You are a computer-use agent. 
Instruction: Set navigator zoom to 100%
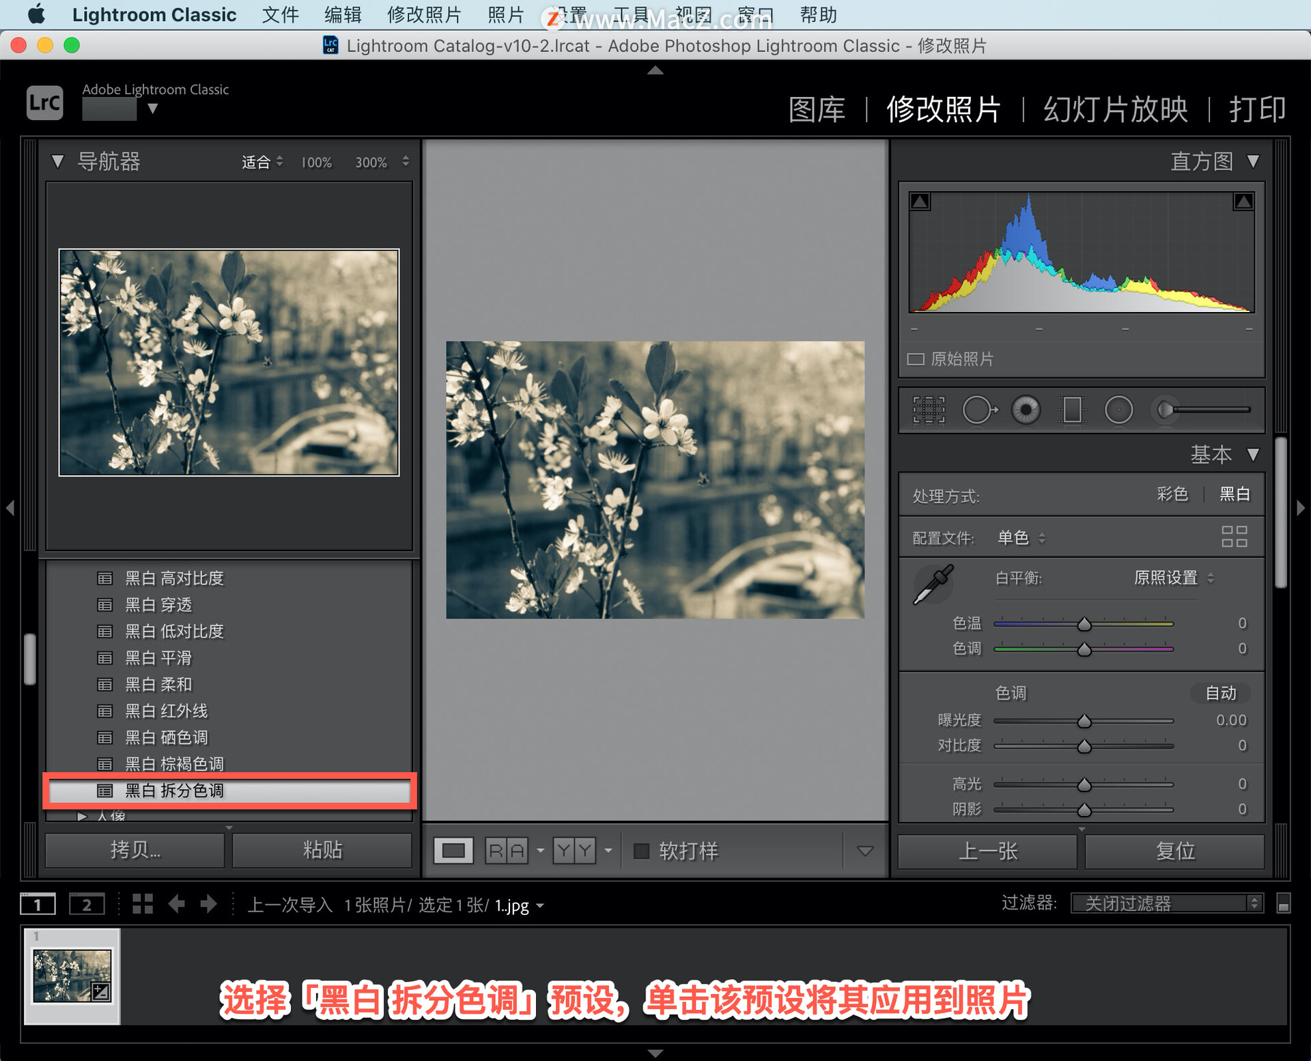pos(317,162)
